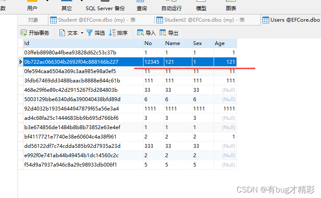
Task: Open the Query (查询) toolbar item
Action: click(142, 6)
